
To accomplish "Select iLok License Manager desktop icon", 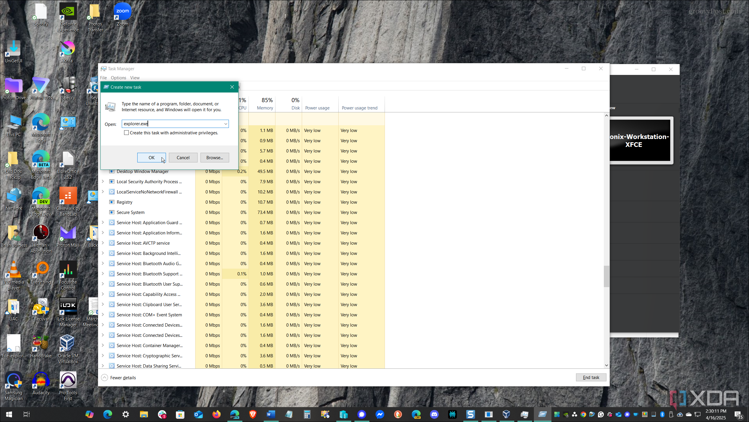I will pos(68,312).
